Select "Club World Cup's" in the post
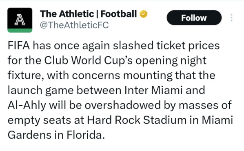The height and width of the screenshot is (151, 244). pyautogui.click(x=88, y=61)
